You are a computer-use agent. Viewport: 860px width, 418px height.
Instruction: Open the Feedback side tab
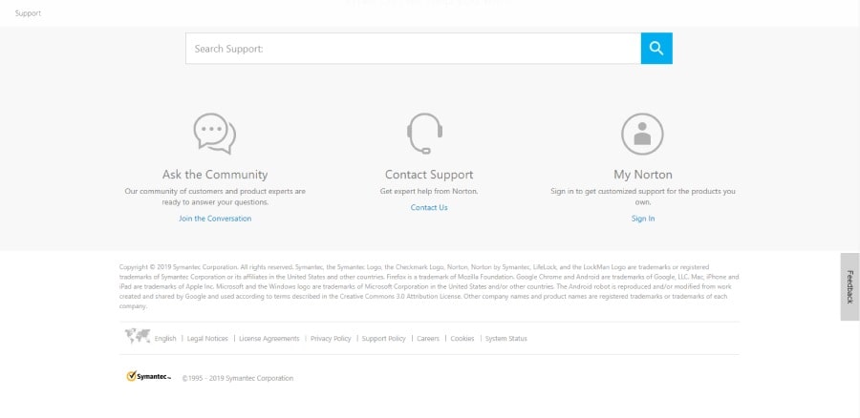(849, 286)
